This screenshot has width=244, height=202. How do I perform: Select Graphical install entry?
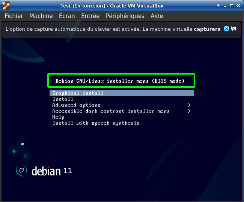(x=122, y=93)
